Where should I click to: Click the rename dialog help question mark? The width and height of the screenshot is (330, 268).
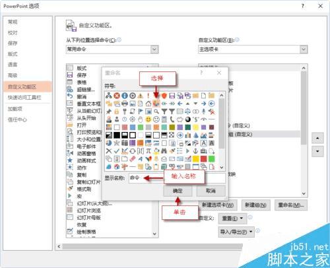point(201,73)
